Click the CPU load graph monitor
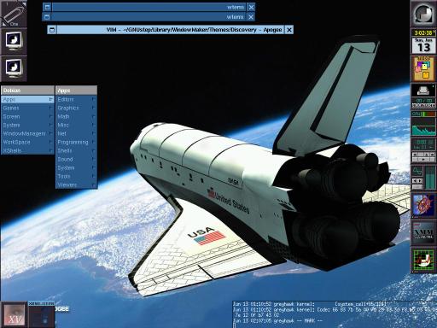 coord(423,127)
